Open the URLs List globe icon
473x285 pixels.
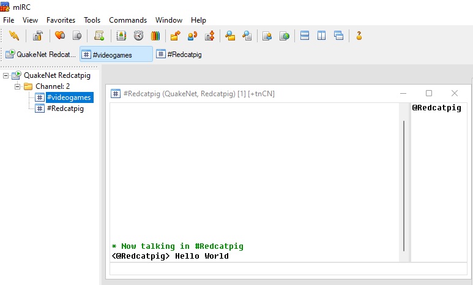click(x=284, y=36)
